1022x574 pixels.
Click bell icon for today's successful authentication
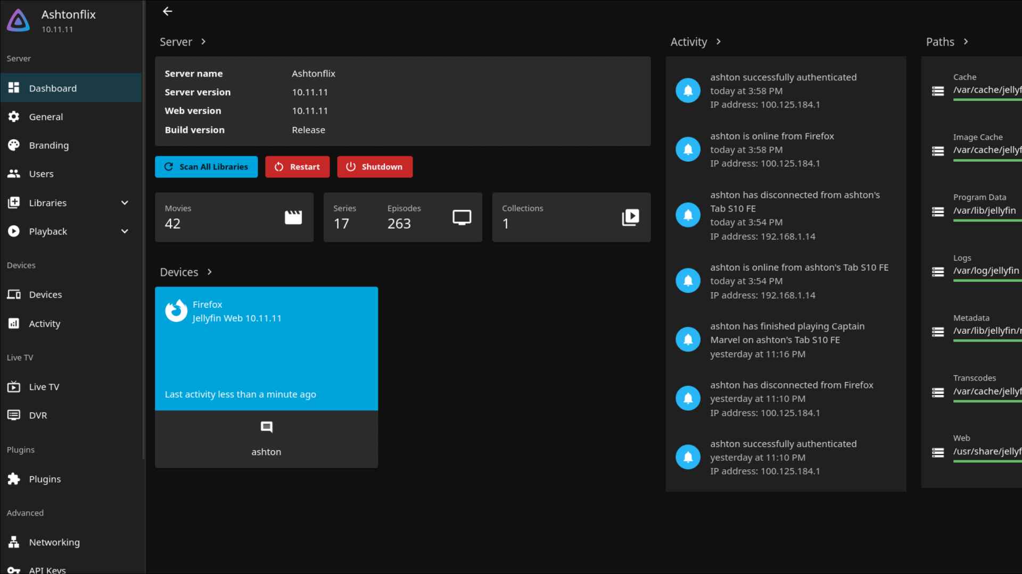coord(688,90)
